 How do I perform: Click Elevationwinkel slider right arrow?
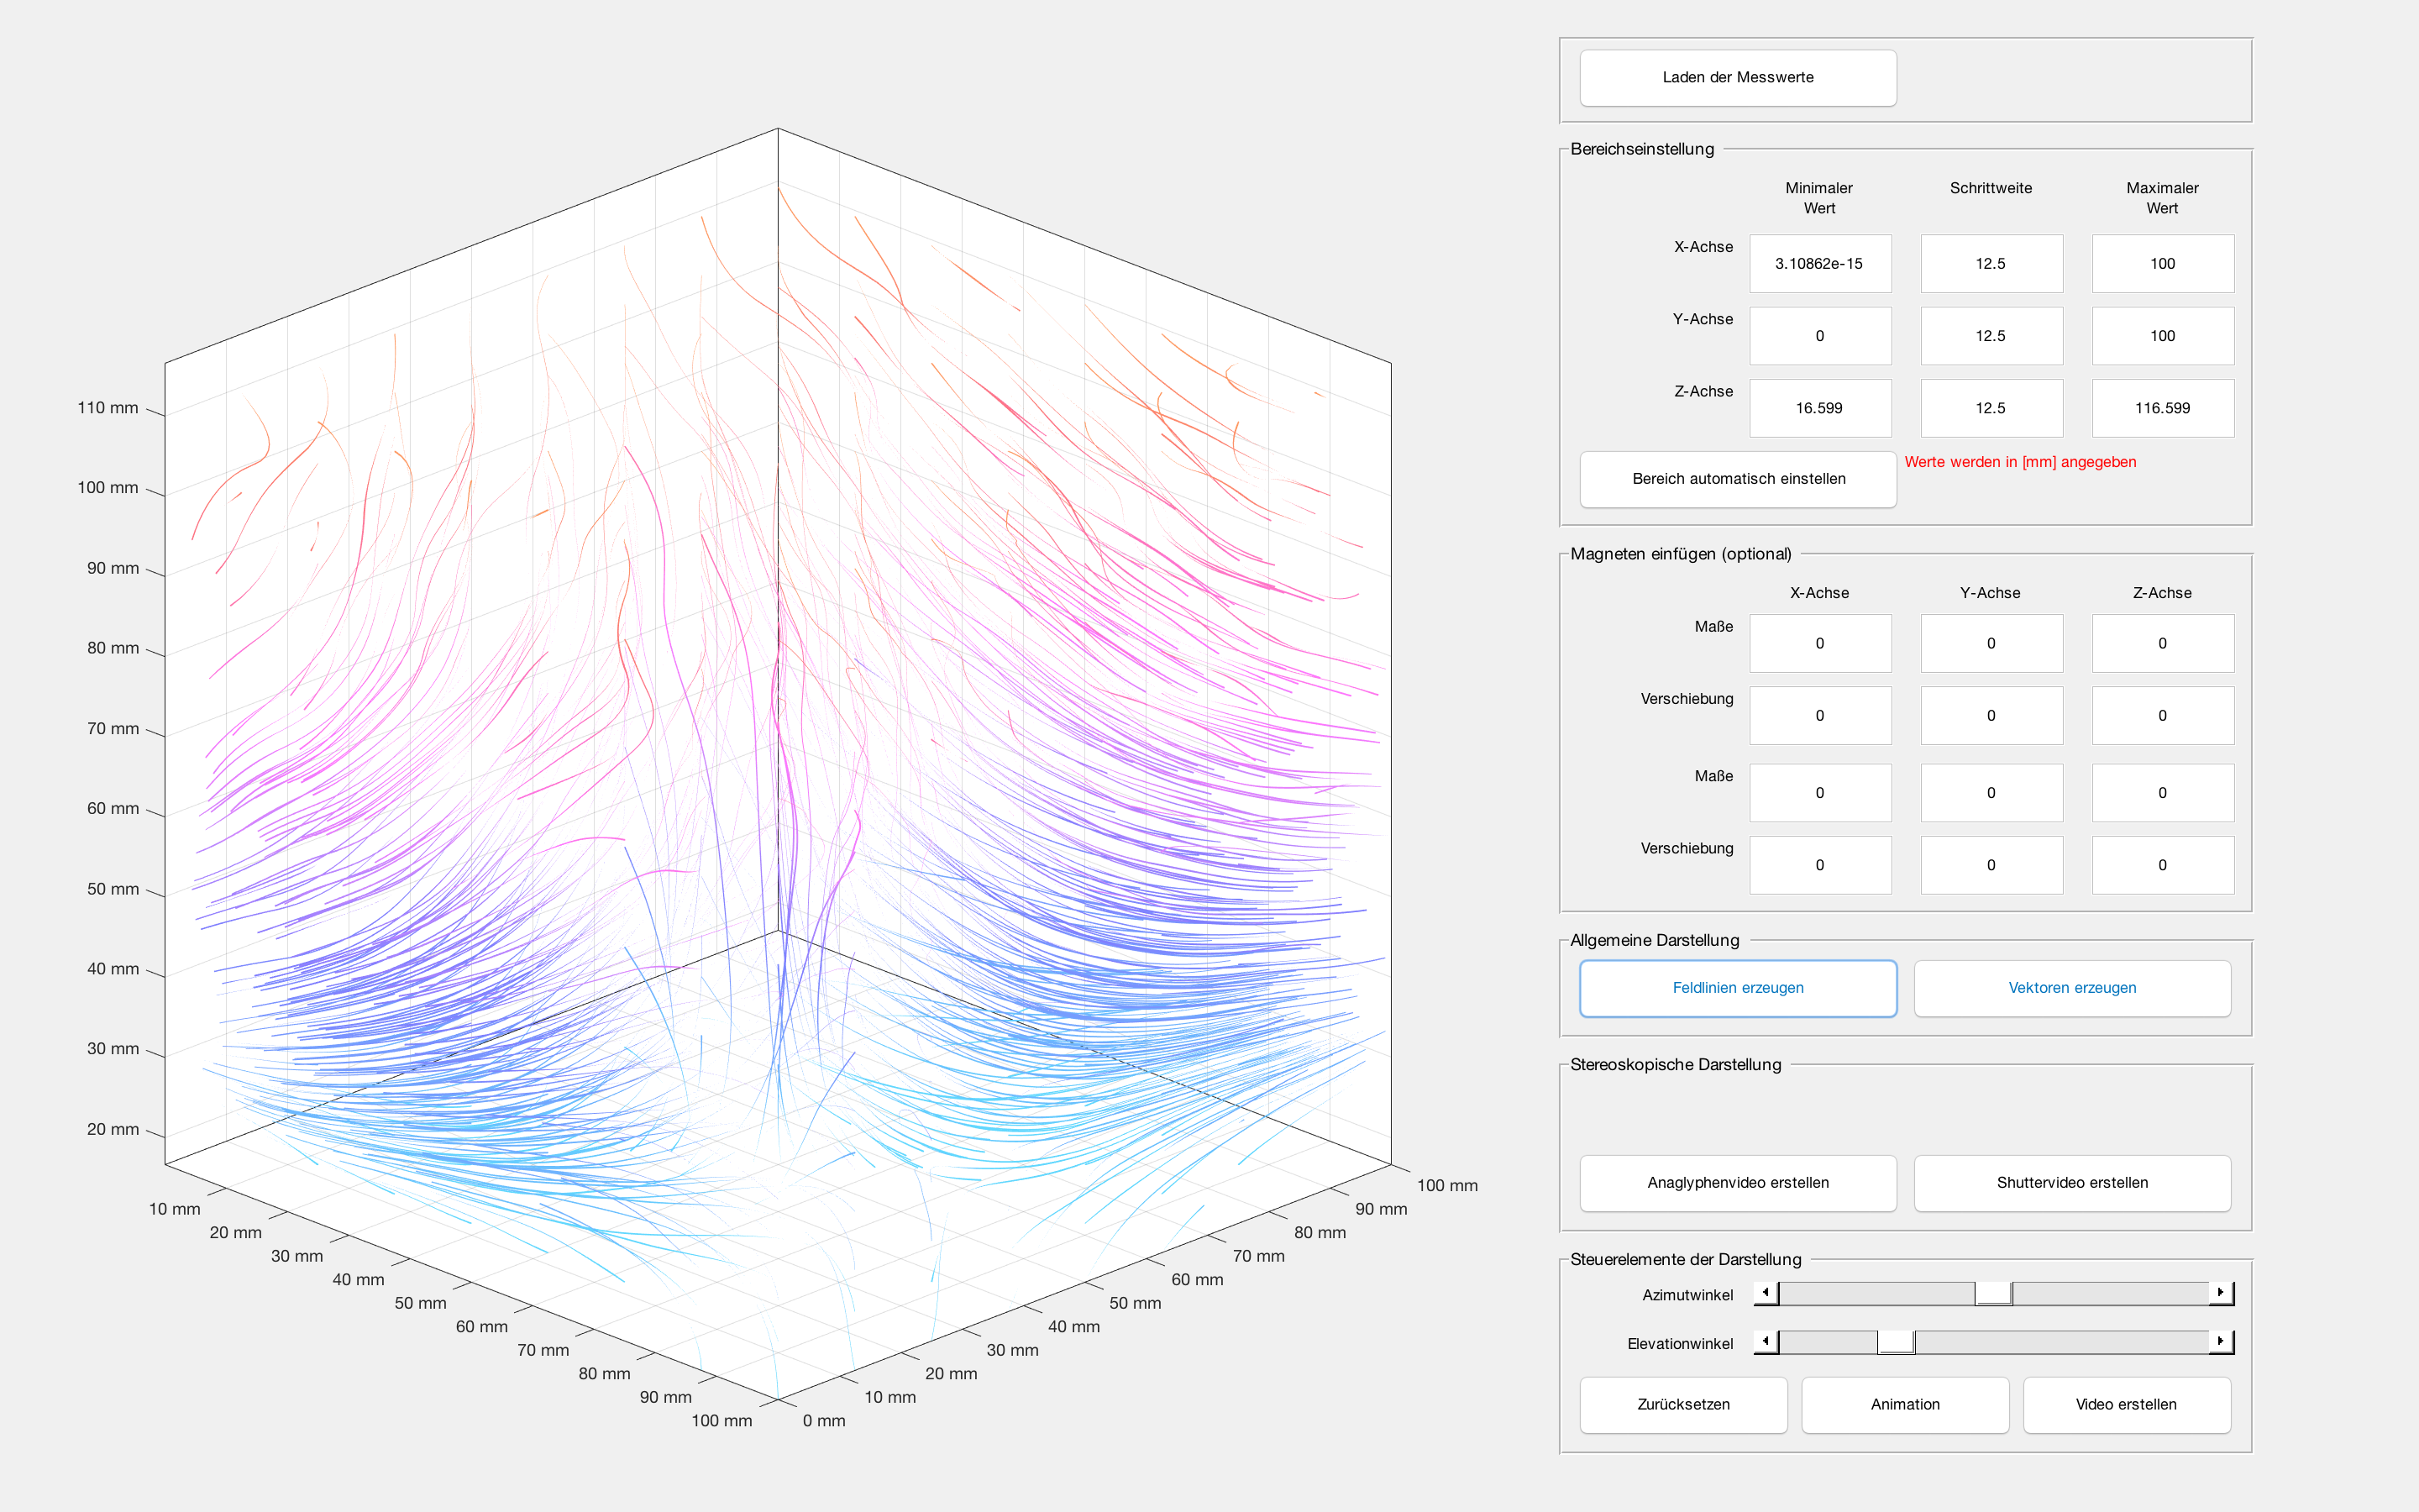click(x=2220, y=1342)
